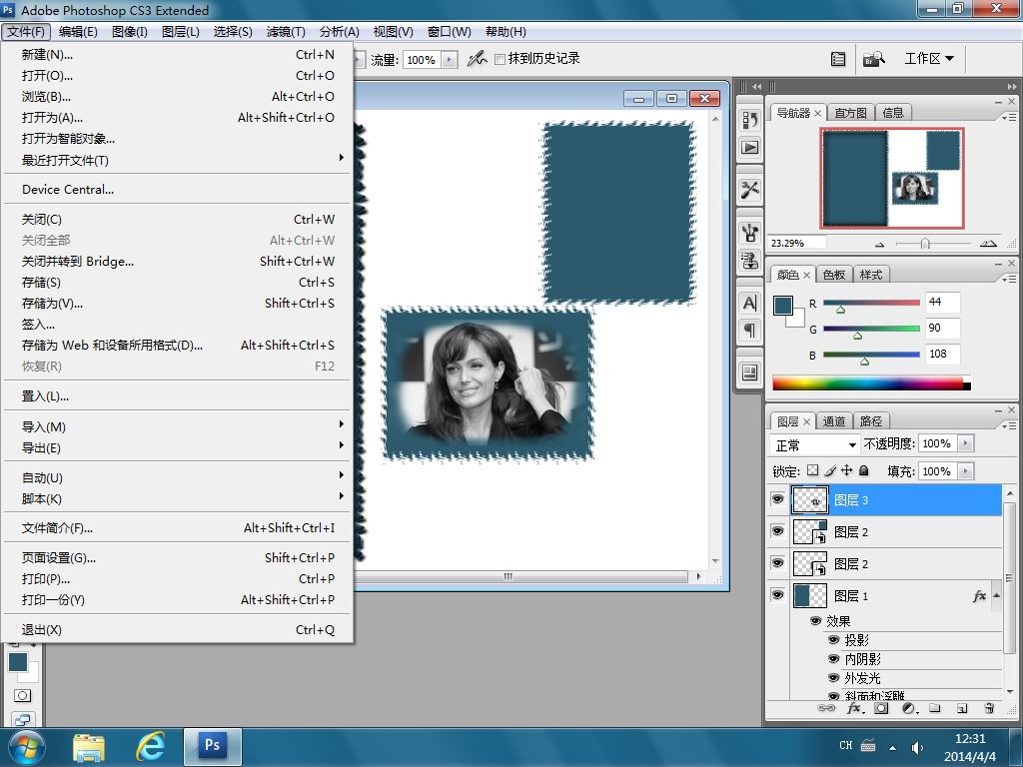
Task: Switch to the 色板 tab
Action: pos(834,275)
